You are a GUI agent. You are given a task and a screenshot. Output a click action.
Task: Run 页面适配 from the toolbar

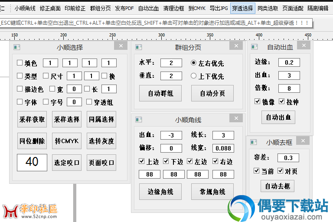pyautogui.click(x=293, y=8)
